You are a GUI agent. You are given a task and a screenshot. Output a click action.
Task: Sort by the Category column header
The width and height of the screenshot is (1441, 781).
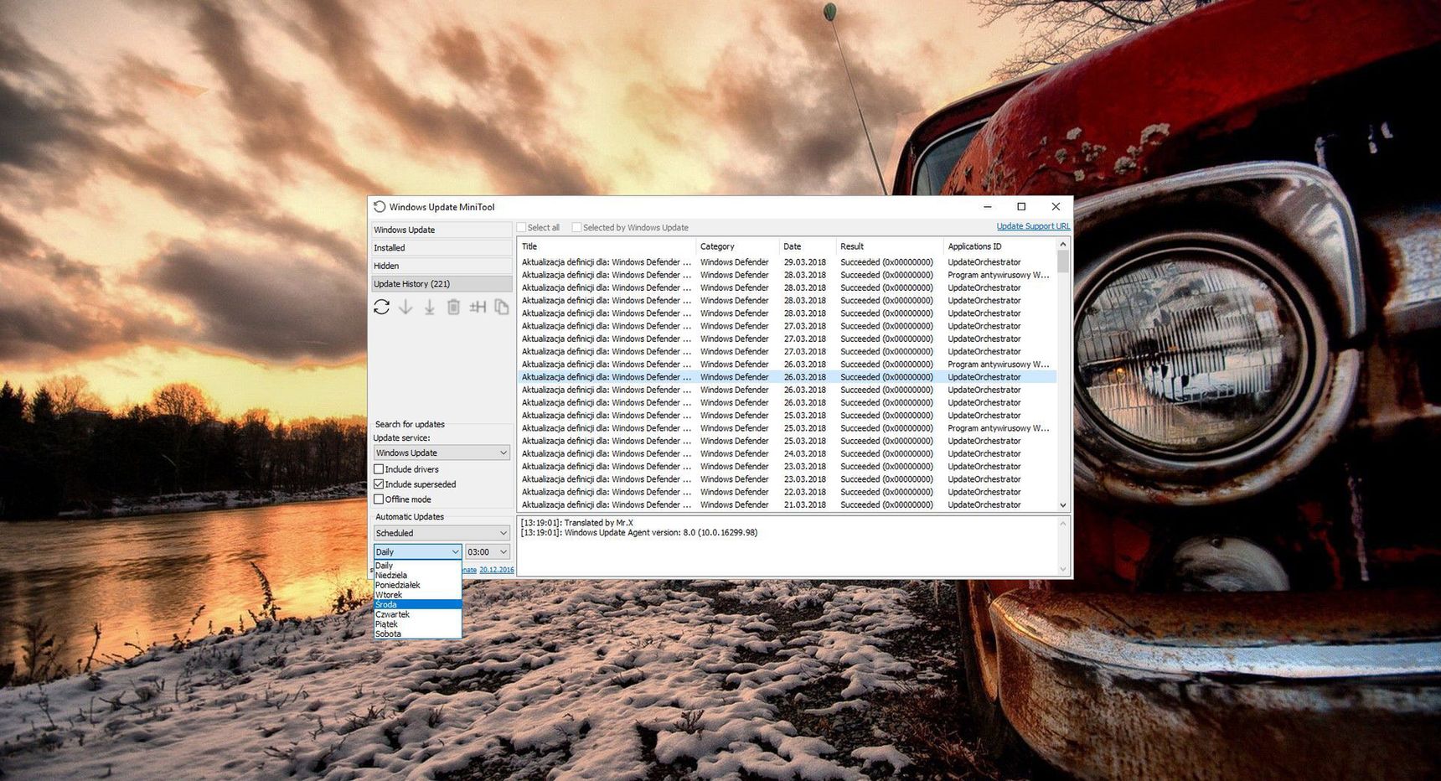[737, 246]
